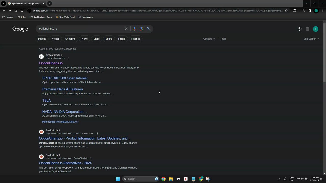Click into the Google search input field
Viewport: 326px width, 183px height.
click(x=80, y=29)
